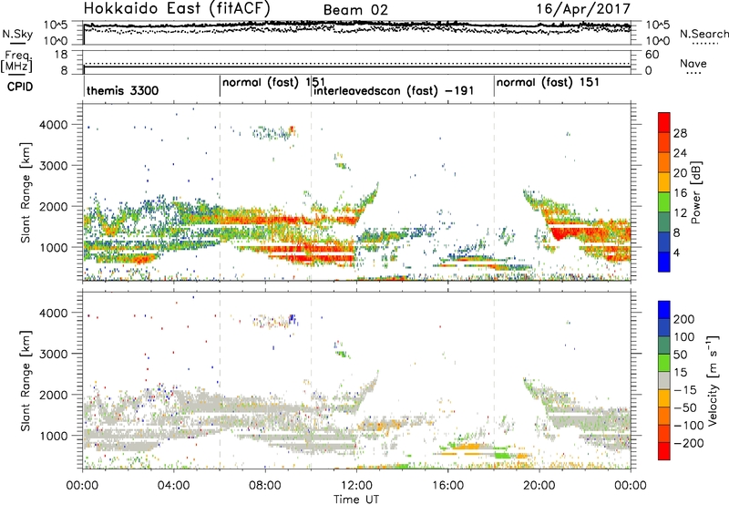Image resolution: width=729 pixels, height=505 pixels.
Task: Click the 'N.Sky' legend label
Action: tap(17, 34)
